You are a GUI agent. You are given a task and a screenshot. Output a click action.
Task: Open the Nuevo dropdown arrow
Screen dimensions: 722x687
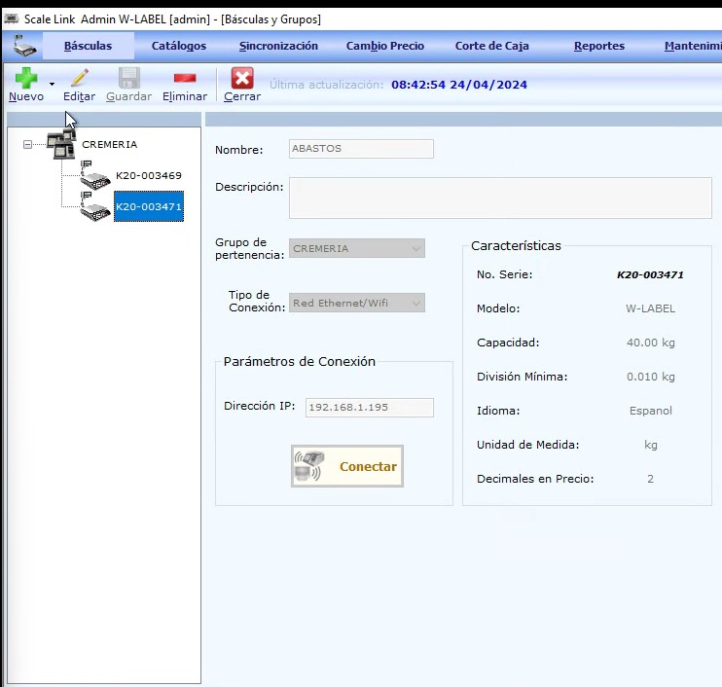click(52, 84)
